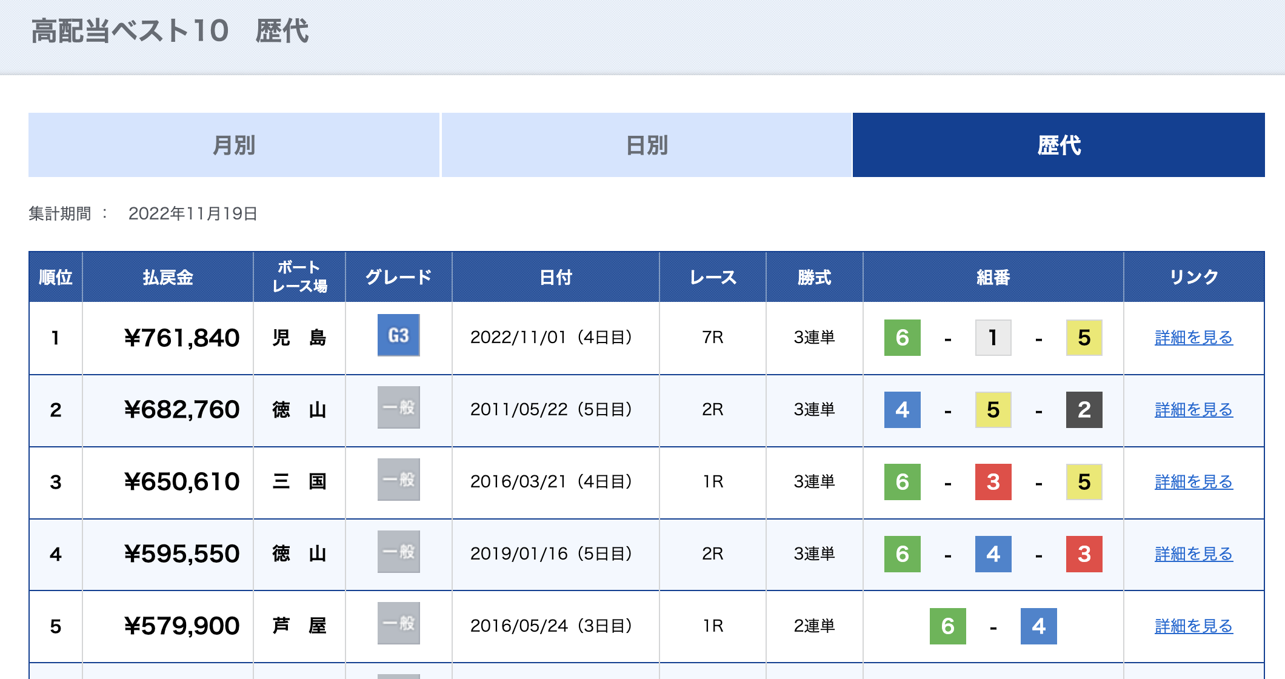
Task: Click the G3 grade badge
Action: coord(399,335)
